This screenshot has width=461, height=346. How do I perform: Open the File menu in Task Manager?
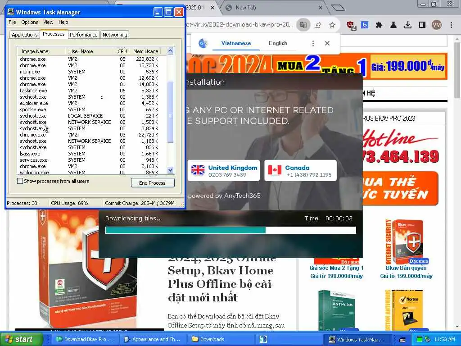[12, 22]
